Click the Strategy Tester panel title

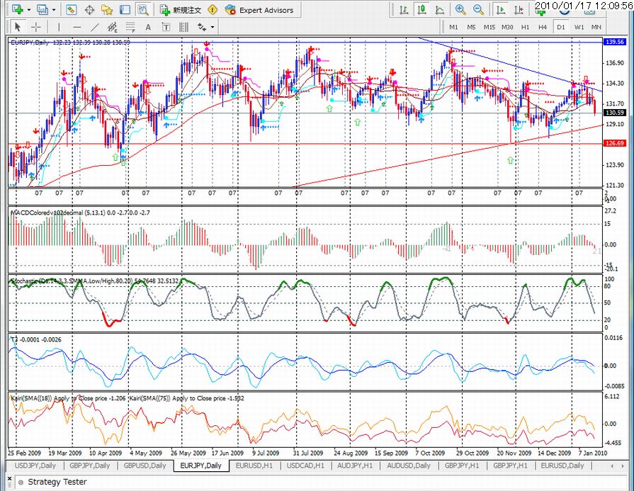point(57,482)
